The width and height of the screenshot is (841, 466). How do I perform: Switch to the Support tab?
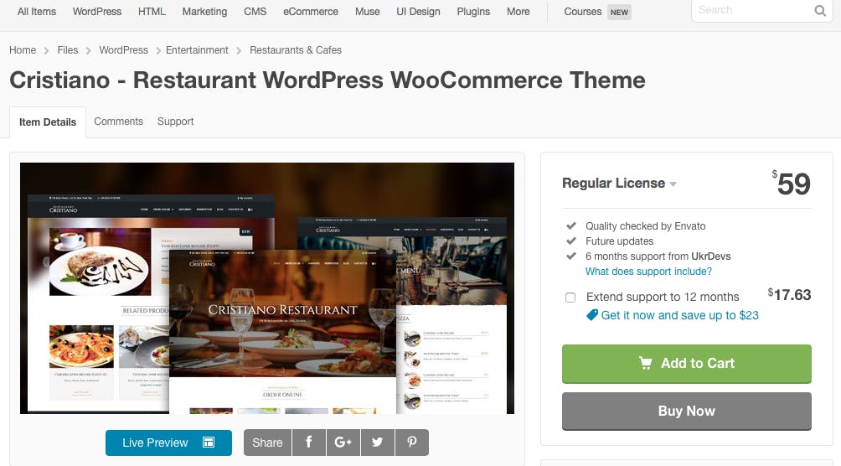click(175, 122)
